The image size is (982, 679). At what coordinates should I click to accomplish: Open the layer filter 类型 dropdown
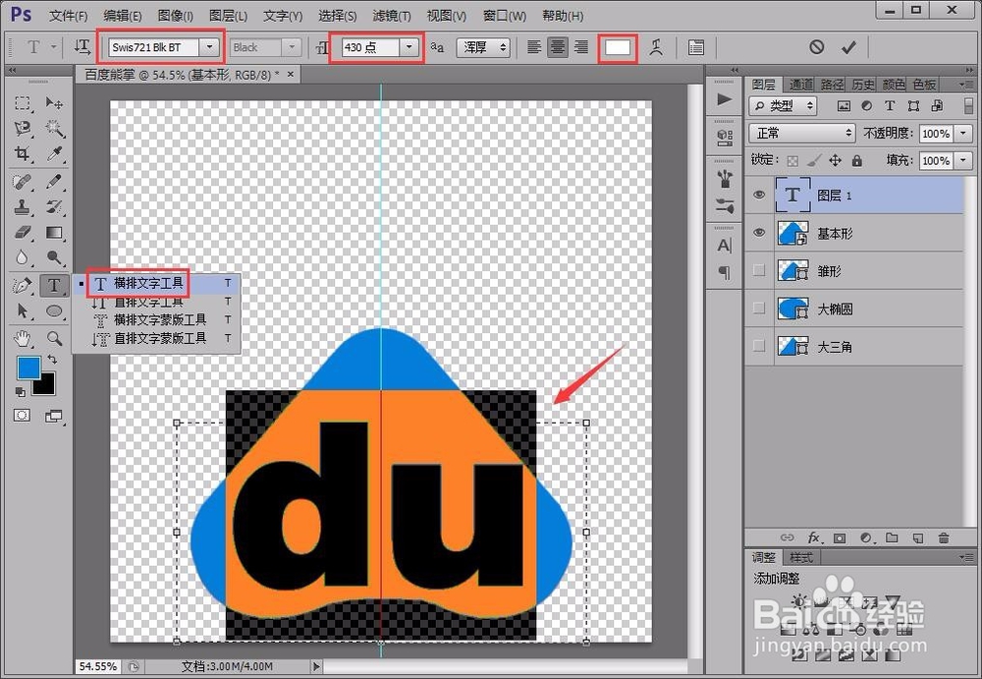tap(784, 106)
